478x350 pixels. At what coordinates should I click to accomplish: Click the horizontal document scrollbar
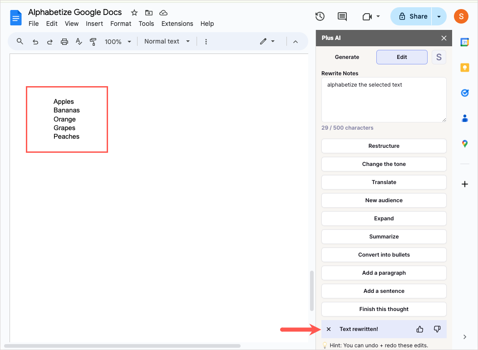pos(122,346)
